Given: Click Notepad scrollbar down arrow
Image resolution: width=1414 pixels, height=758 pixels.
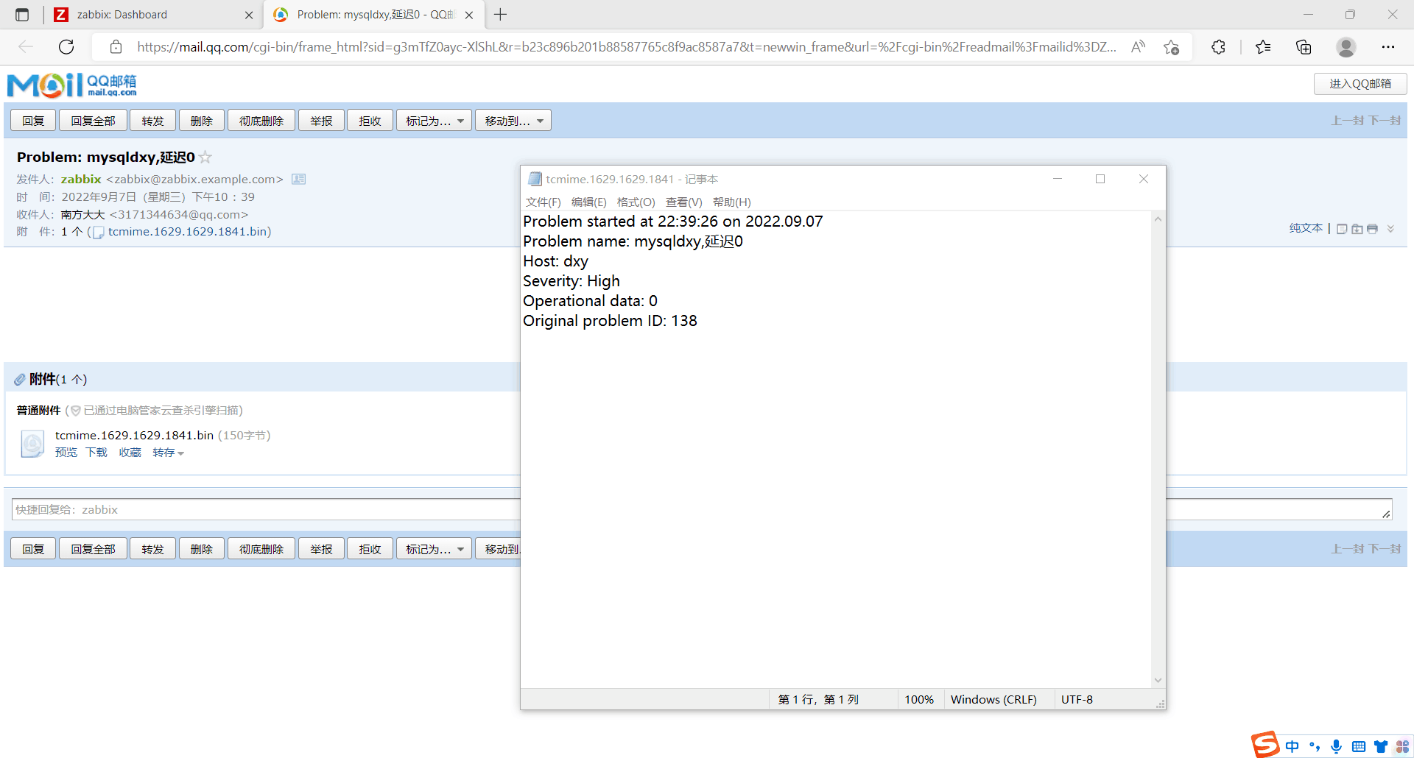Looking at the screenshot, I should 1158,681.
